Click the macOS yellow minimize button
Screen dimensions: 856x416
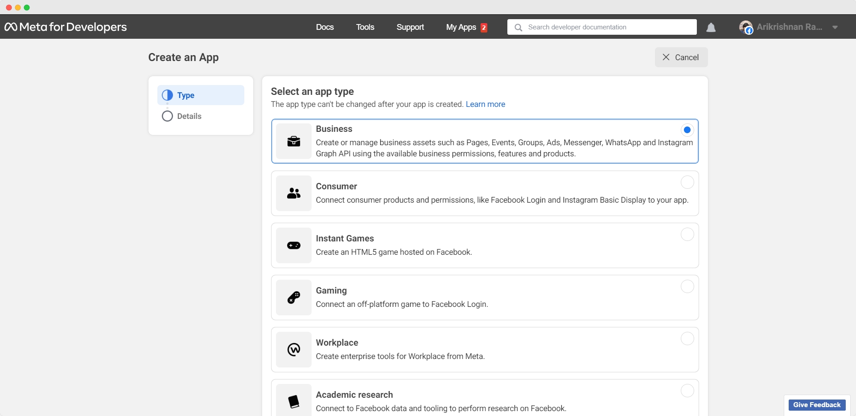pos(18,8)
